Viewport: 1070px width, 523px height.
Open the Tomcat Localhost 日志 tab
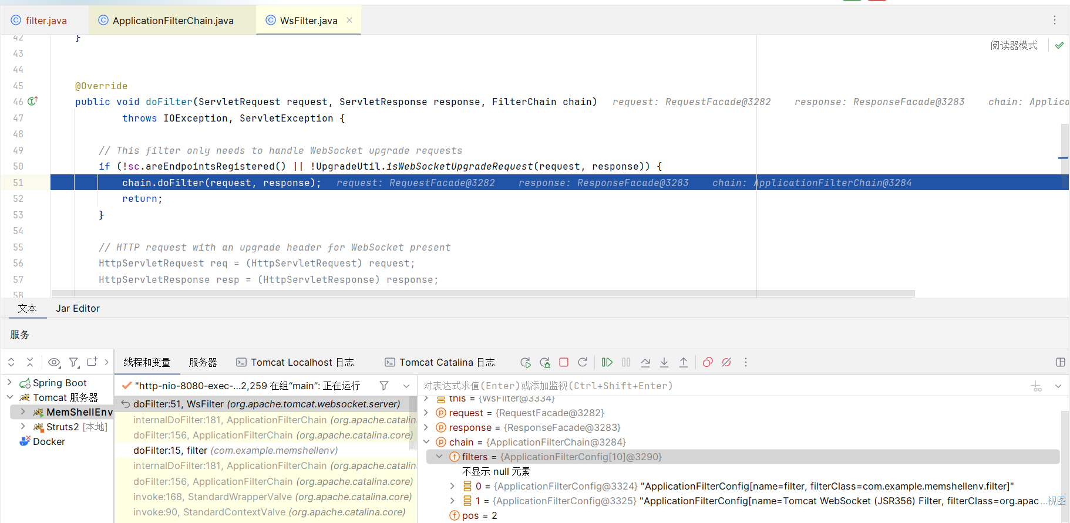coord(295,362)
